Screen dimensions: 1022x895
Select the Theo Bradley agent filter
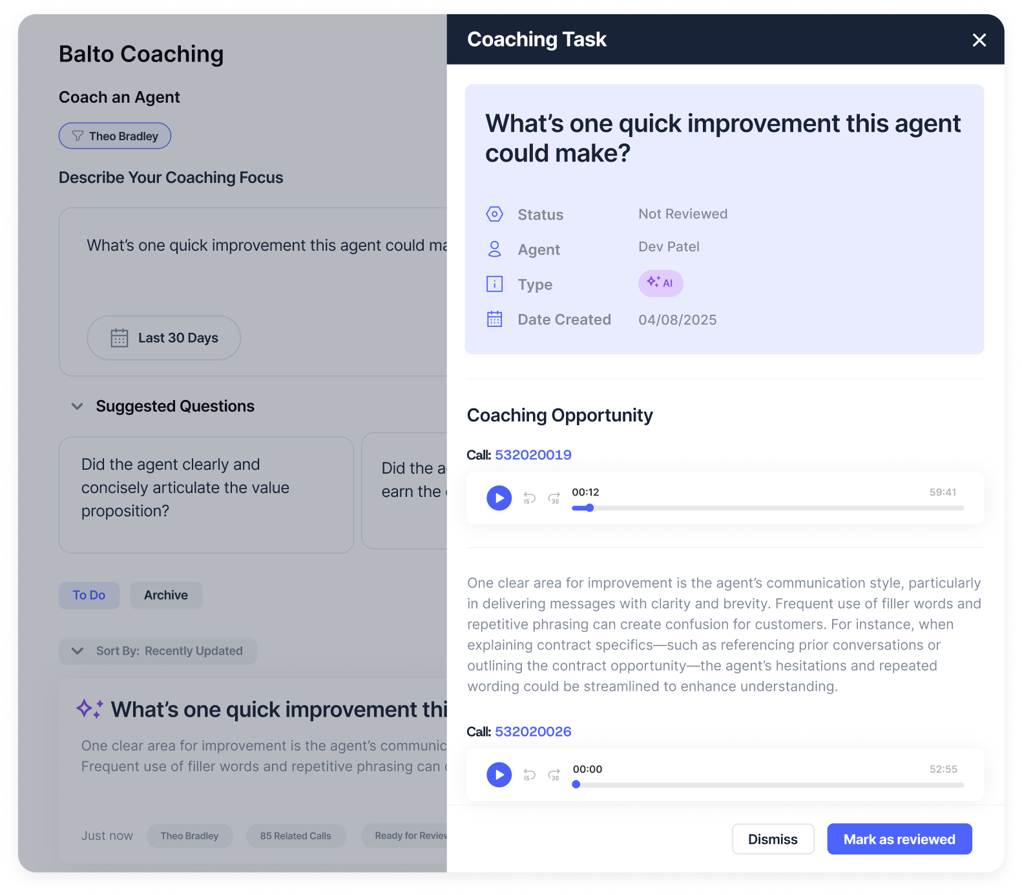click(x=114, y=136)
